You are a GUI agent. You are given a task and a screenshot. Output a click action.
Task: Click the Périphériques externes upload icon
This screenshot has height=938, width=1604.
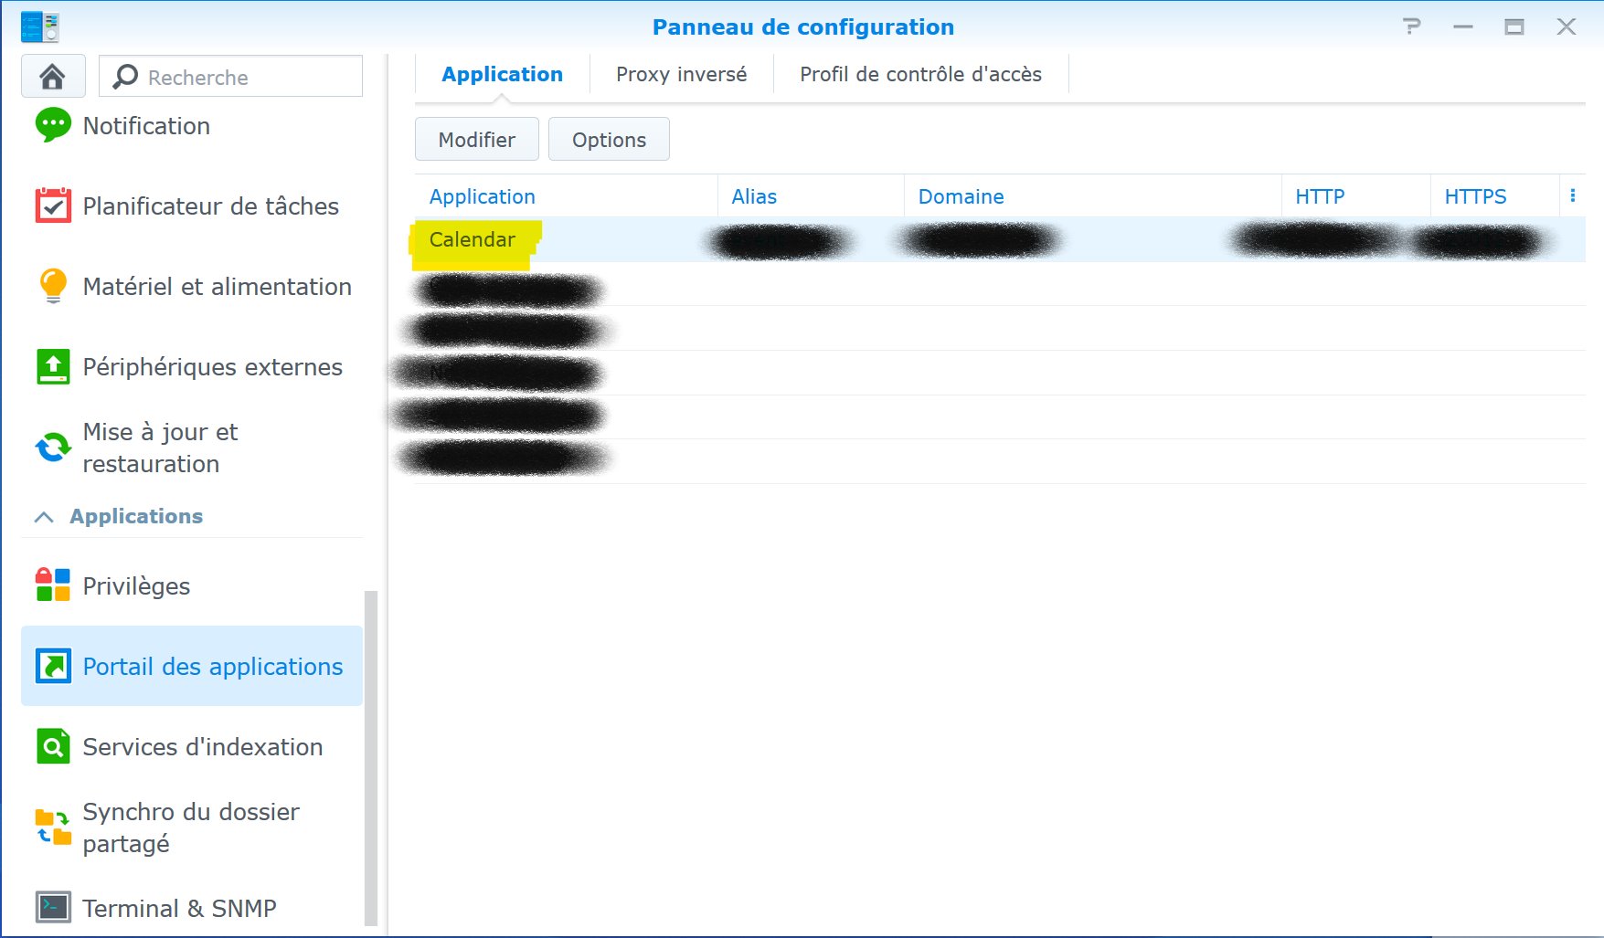[53, 366]
